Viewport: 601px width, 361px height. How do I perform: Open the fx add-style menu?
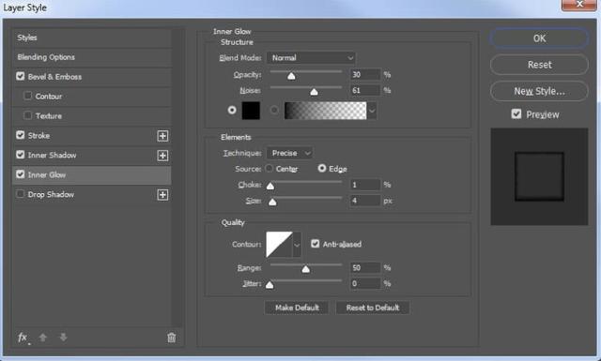click(23, 338)
